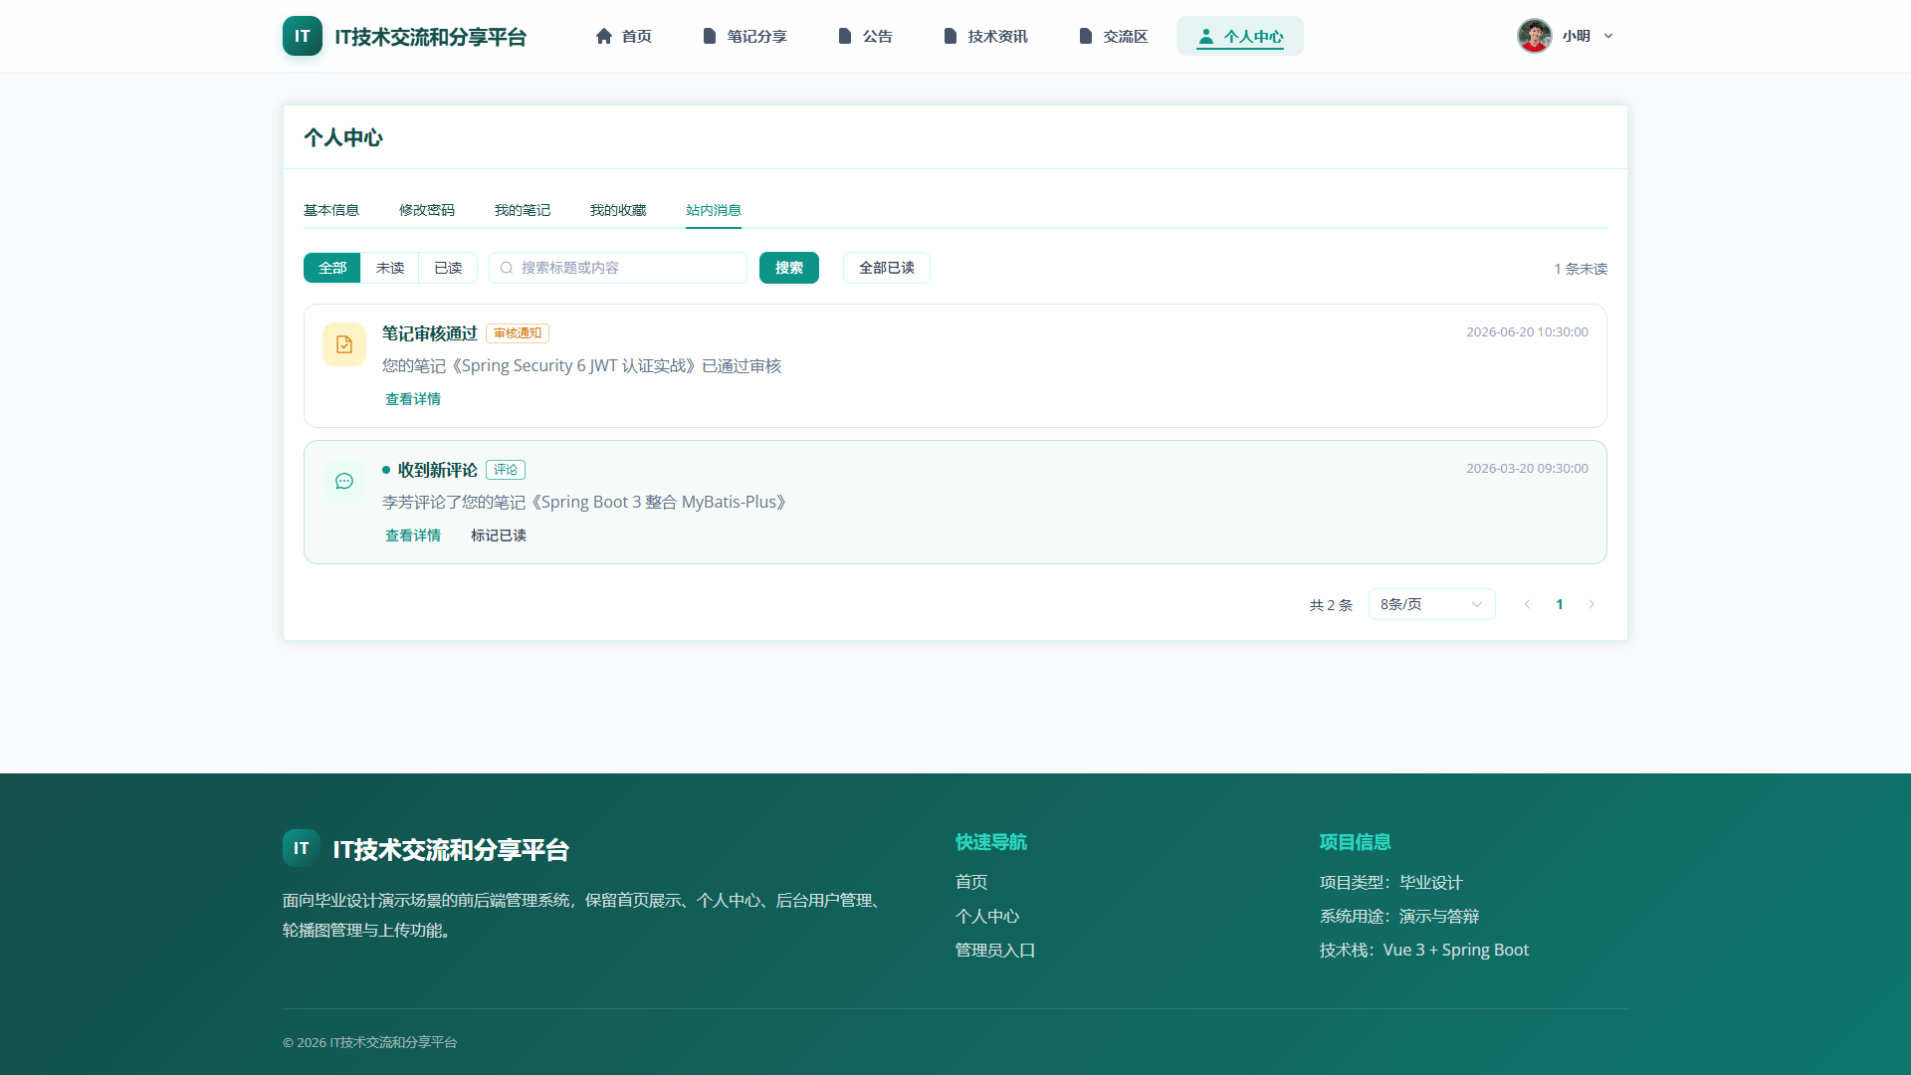Select page number 1
Viewport: 1911px width, 1075px height.
coord(1559,604)
